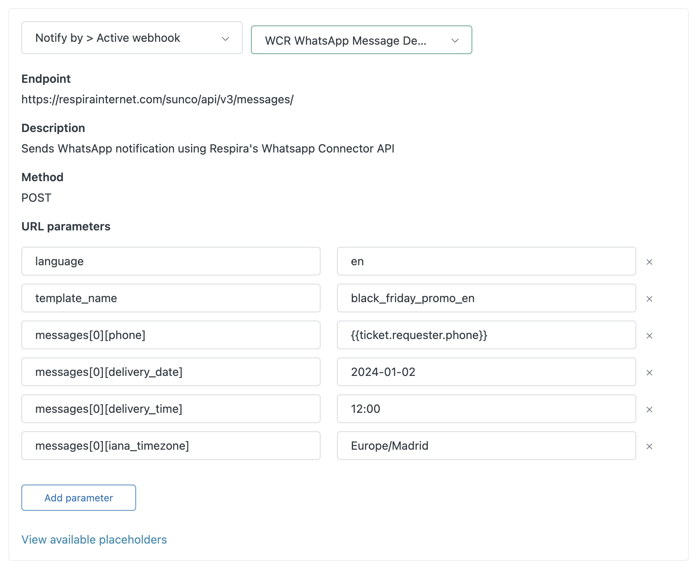
Task: Click the Add parameter button
Action: click(79, 498)
